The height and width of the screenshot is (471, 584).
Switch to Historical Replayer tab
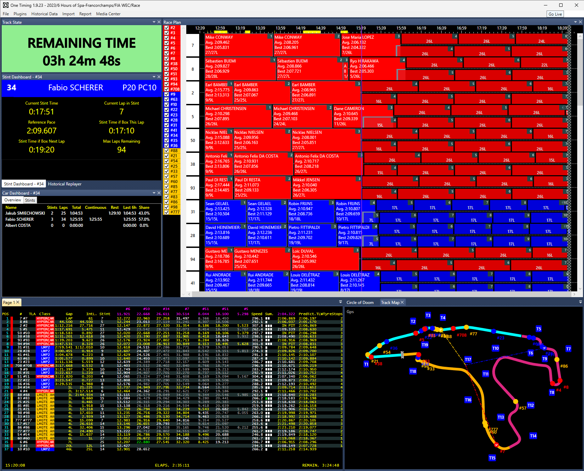tap(65, 184)
